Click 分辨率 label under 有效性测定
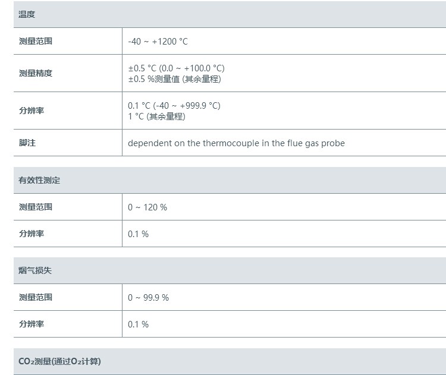The width and height of the screenshot is (446, 375). 31,234
